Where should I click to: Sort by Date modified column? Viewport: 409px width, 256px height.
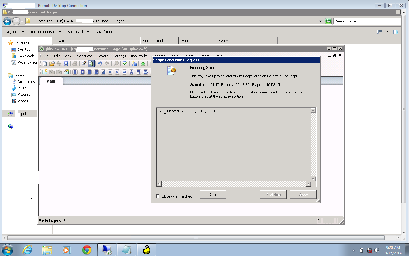point(159,41)
